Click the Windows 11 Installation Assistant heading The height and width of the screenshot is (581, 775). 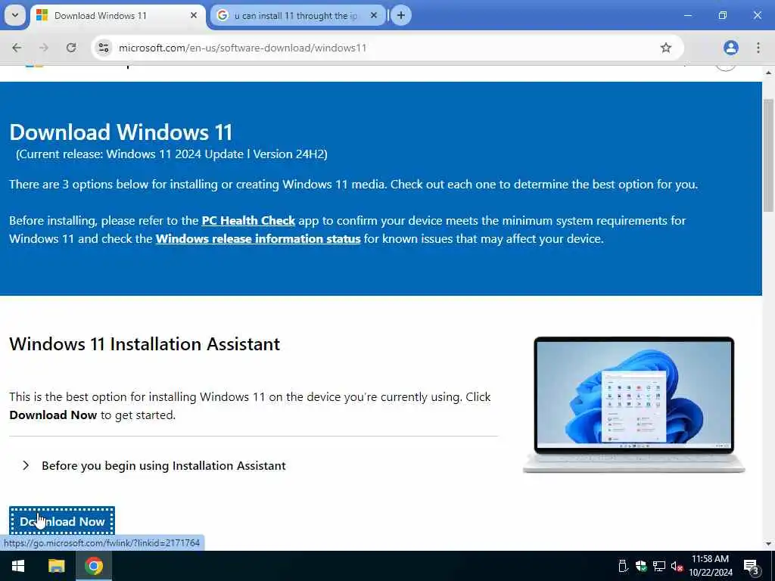point(145,344)
